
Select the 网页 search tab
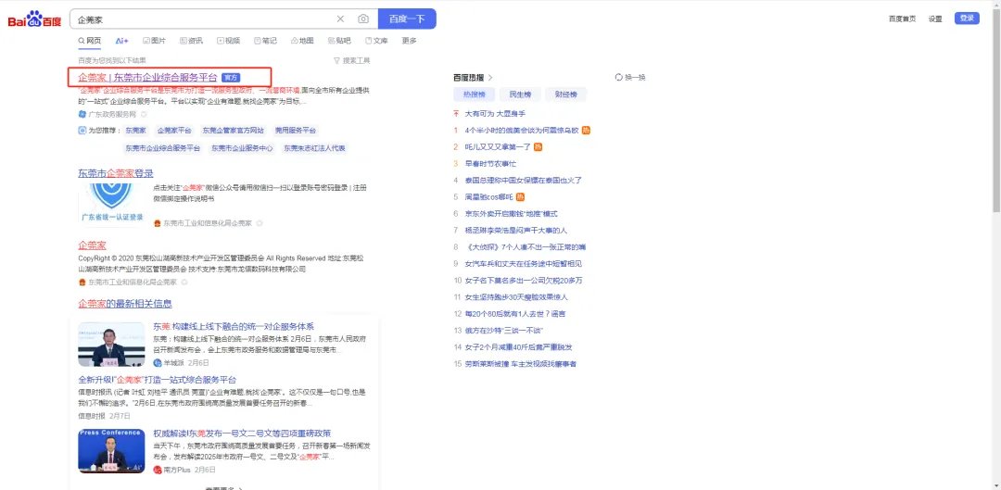(x=89, y=41)
